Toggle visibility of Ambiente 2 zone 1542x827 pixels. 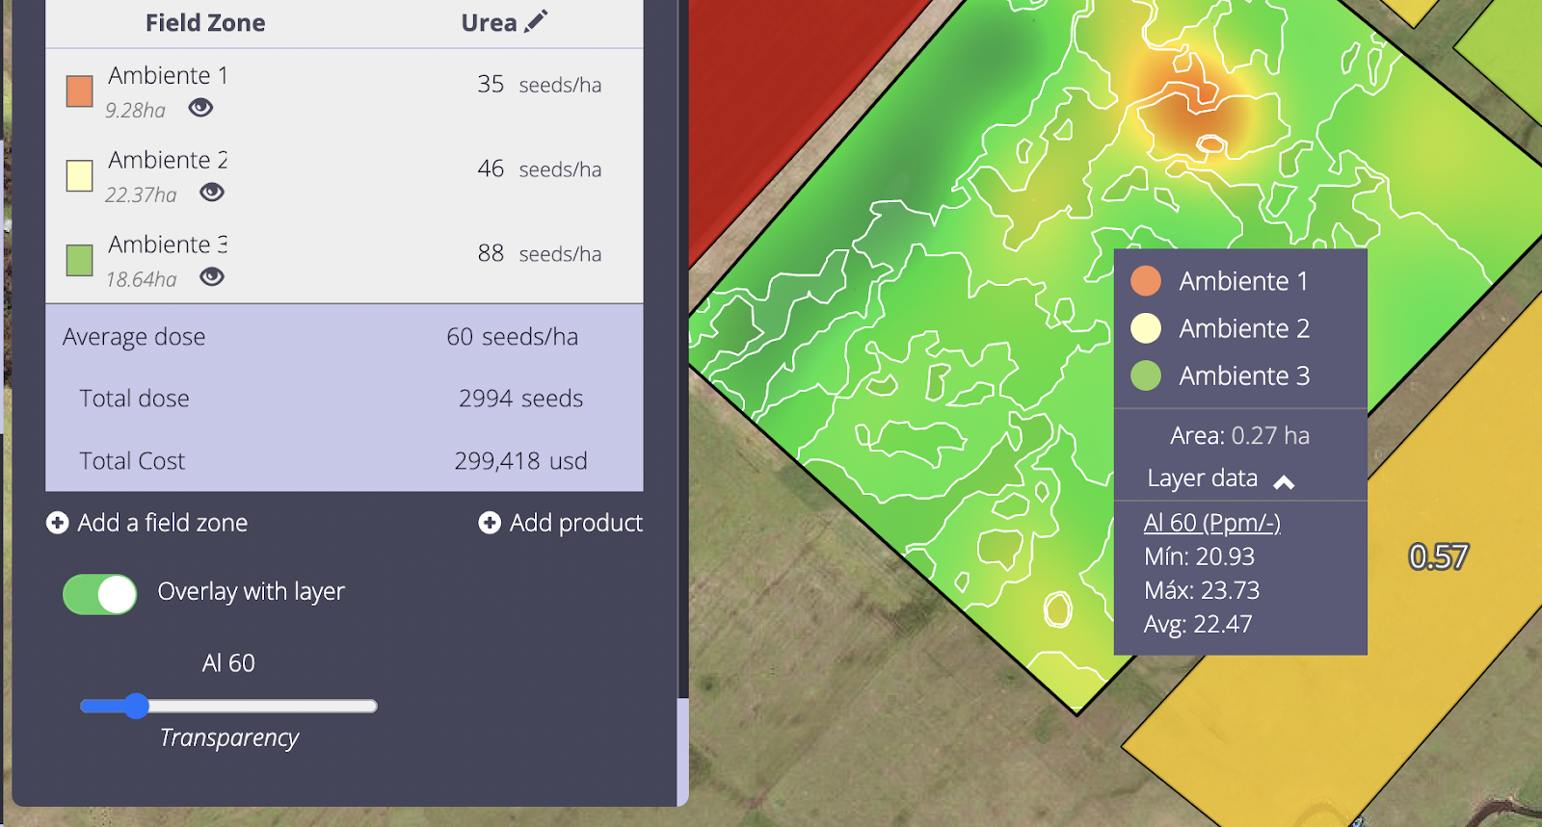tap(212, 193)
